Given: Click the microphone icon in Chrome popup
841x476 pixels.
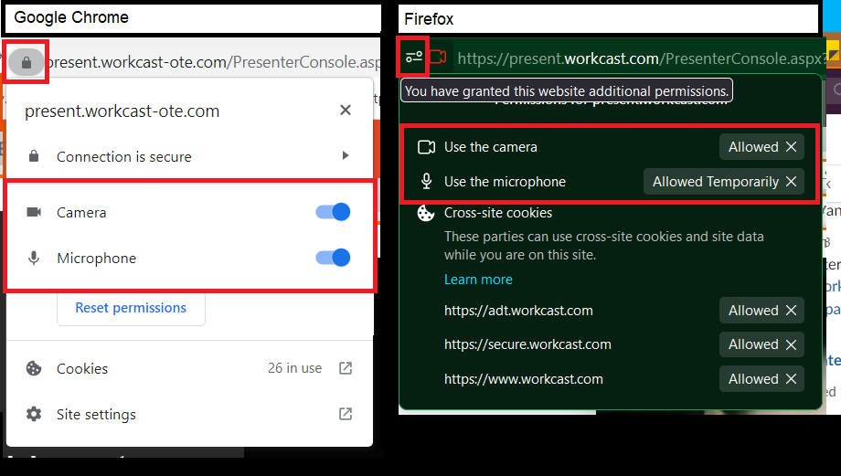Looking at the screenshot, I should (34, 258).
